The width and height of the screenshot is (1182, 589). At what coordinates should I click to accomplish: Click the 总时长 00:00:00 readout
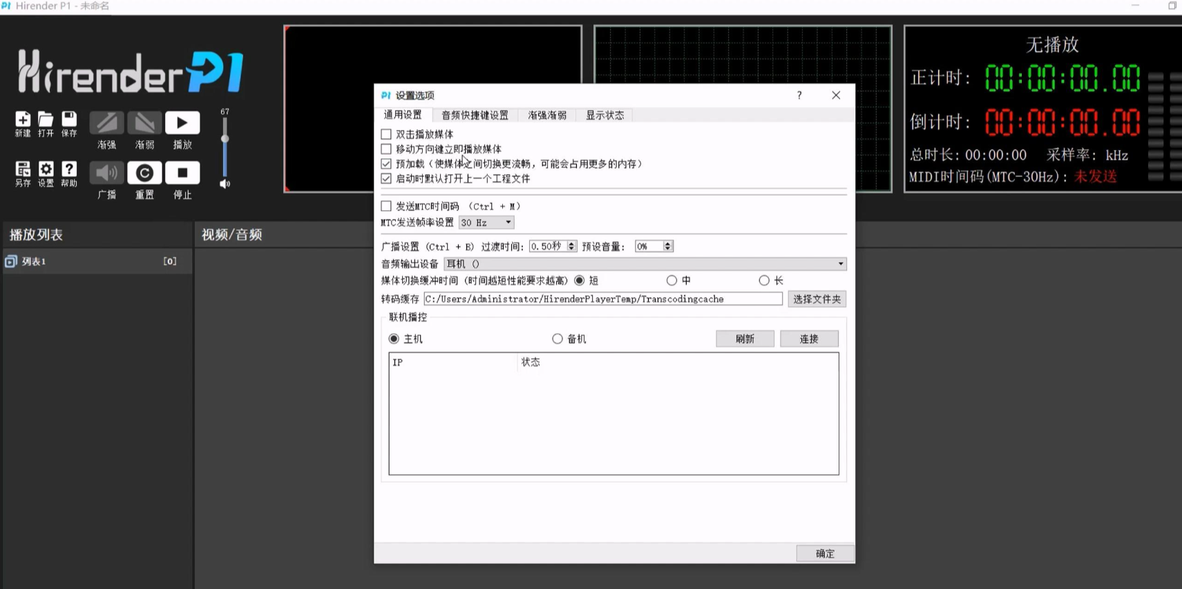pyautogui.click(x=968, y=155)
